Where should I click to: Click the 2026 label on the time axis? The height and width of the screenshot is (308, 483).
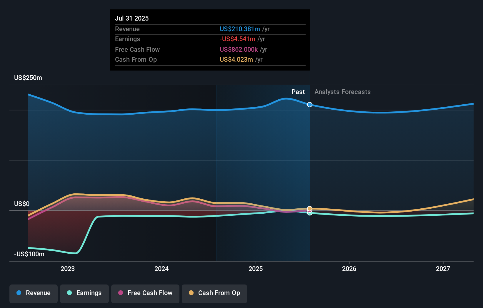coord(349,268)
